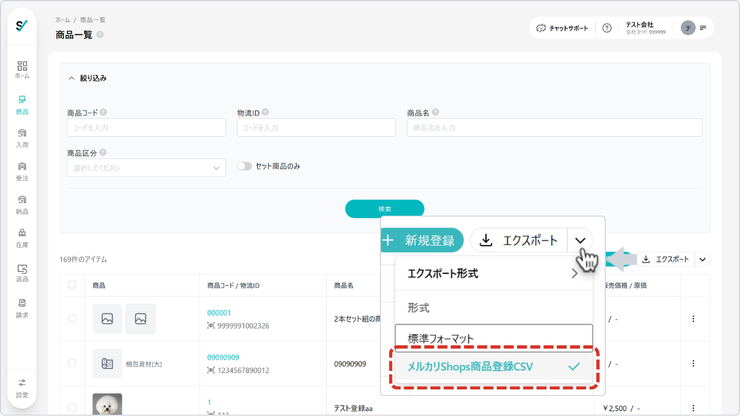This screenshot has height=417, width=740.
Task: Click first image placeholder of product 000001
Action: (107, 319)
